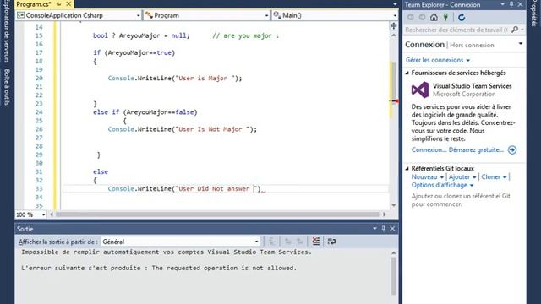The width and height of the screenshot is (541, 304).
Task: Close the Program.cs tab
Action: (68, 4)
